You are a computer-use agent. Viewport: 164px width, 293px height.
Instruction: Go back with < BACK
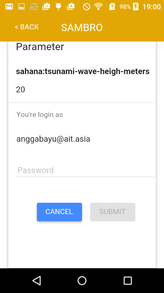pos(27,27)
